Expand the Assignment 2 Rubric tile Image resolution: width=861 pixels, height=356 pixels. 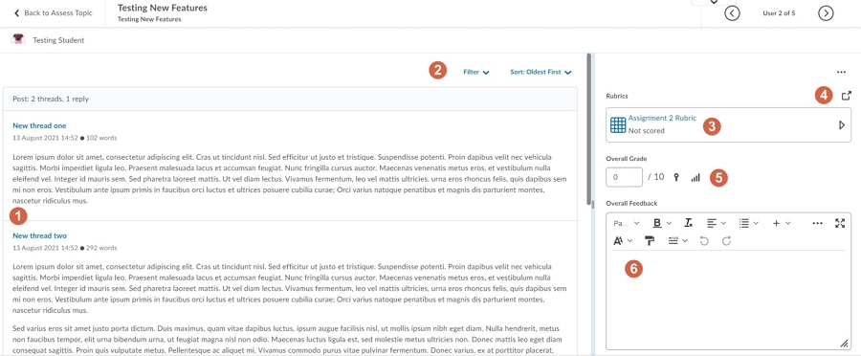[842, 125]
